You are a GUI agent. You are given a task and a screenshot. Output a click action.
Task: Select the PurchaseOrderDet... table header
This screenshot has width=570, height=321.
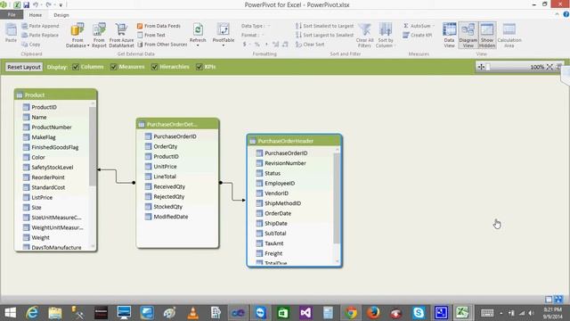point(178,124)
